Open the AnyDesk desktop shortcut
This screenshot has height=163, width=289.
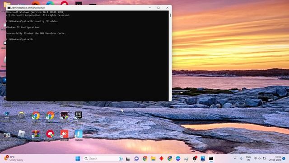tap(64, 134)
